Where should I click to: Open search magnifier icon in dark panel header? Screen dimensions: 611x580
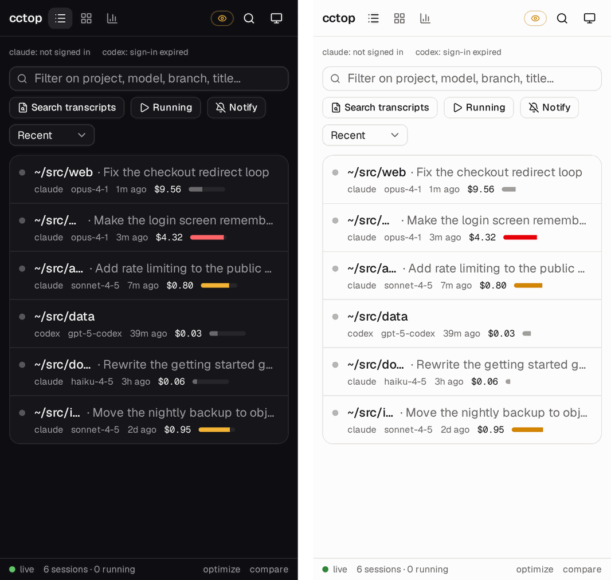tap(249, 18)
